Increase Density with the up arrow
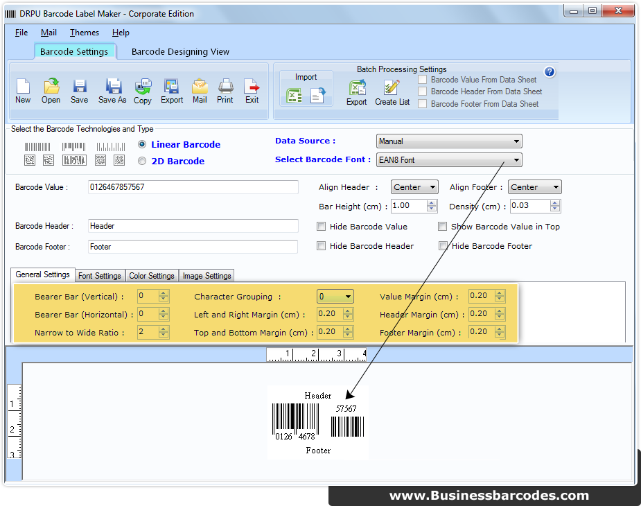This screenshot has height=506, width=641. tap(555, 203)
